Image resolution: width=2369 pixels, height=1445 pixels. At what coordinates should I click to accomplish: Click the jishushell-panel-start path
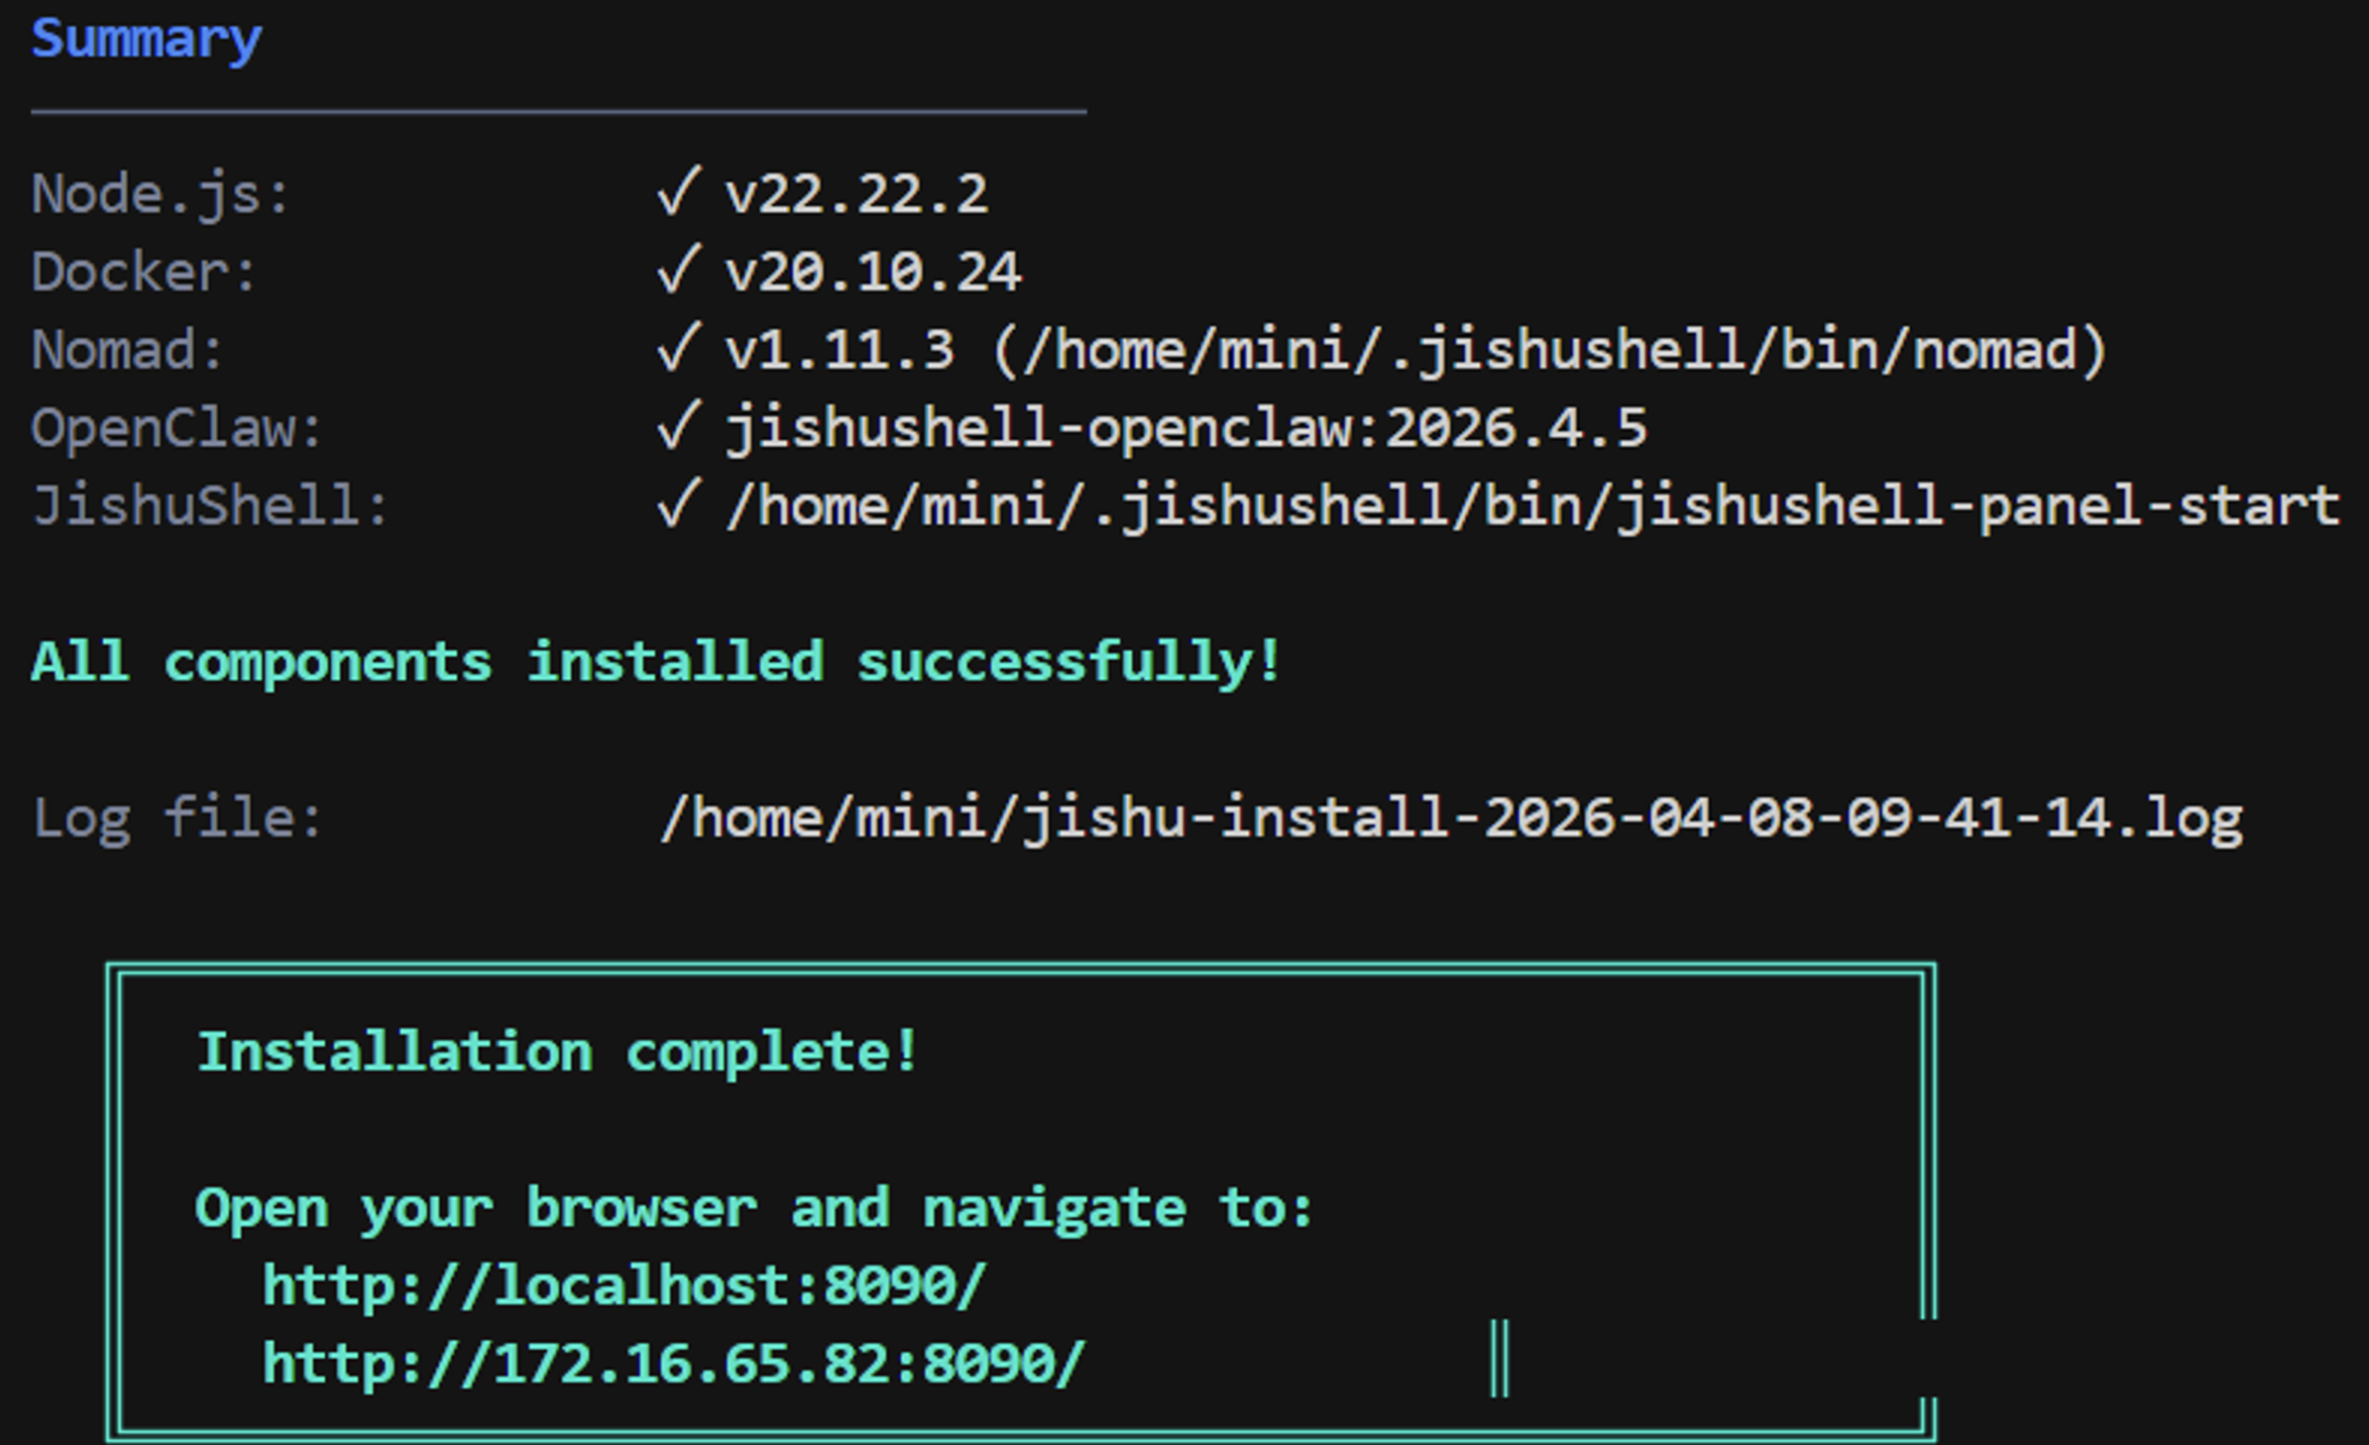(x=1532, y=506)
